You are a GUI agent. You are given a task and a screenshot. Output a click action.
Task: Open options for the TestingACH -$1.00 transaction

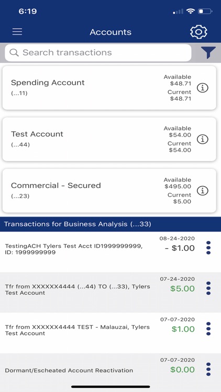pyautogui.click(x=208, y=248)
